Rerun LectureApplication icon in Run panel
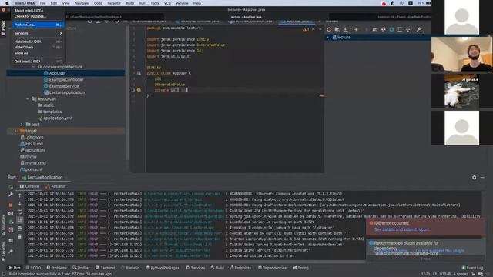The width and height of the screenshot is (493, 277). pyautogui.click(x=11, y=186)
